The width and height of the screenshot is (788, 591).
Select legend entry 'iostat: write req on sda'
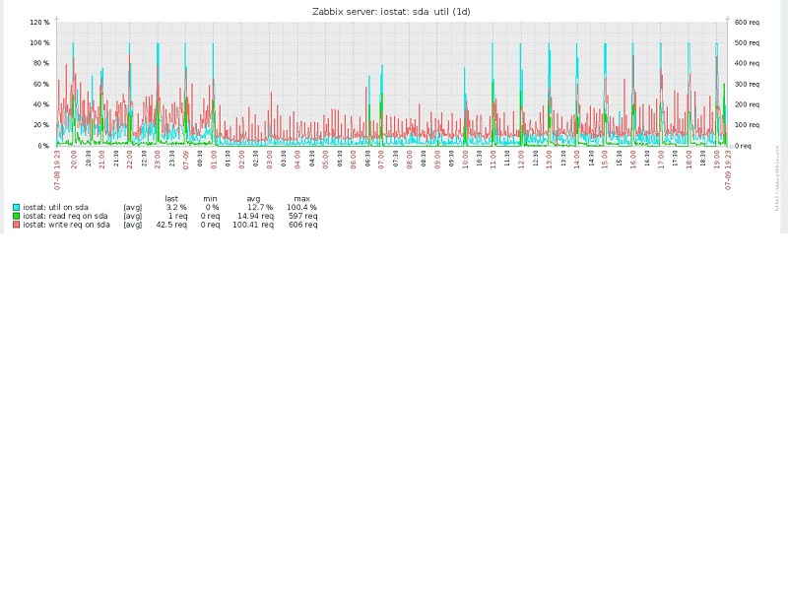pyautogui.click(x=66, y=225)
